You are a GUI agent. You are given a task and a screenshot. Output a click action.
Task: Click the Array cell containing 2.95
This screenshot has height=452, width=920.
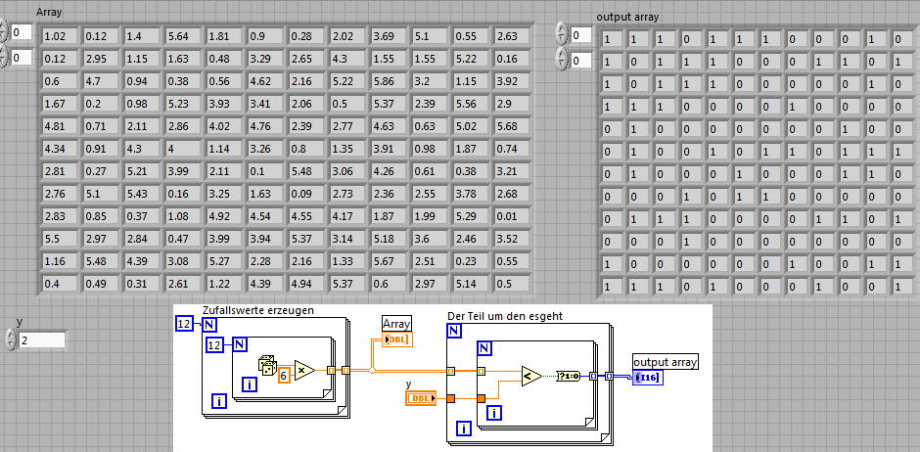pos(101,59)
